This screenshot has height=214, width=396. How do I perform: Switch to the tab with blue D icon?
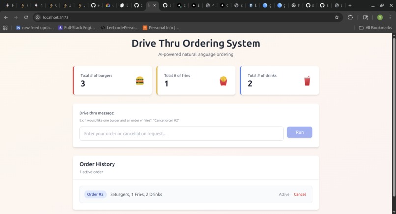coord(253,5)
